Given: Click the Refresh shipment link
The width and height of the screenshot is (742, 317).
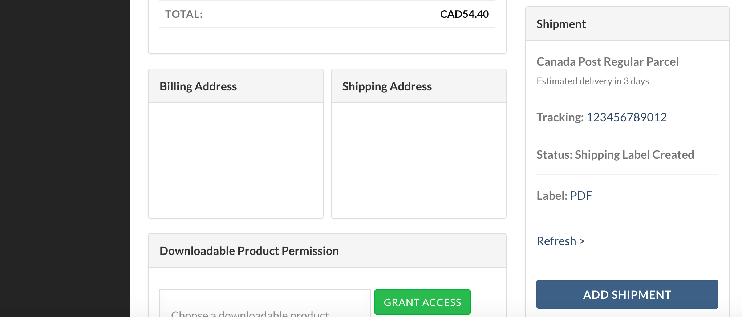Looking at the screenshot, I should click(x=560, y=241).
